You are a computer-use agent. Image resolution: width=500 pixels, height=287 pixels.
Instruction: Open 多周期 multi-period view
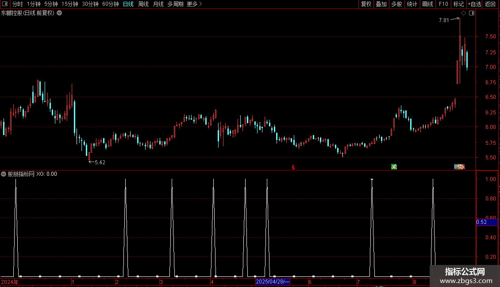[x=175, y=4]
